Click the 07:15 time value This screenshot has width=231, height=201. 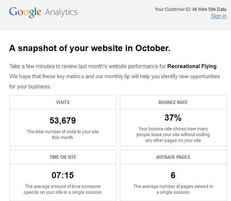[x=63, y=175]
